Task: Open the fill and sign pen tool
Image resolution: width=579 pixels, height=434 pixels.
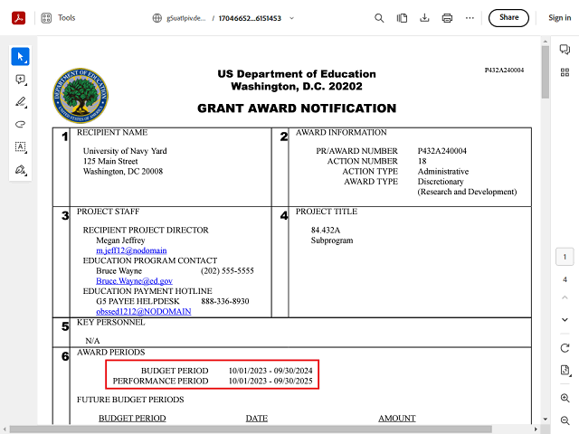Action: (x=20, y=169)
